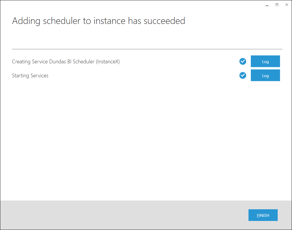This screenshot has width=292, height=230.
Task: Minimize the installer window
Action: [267, 5]
